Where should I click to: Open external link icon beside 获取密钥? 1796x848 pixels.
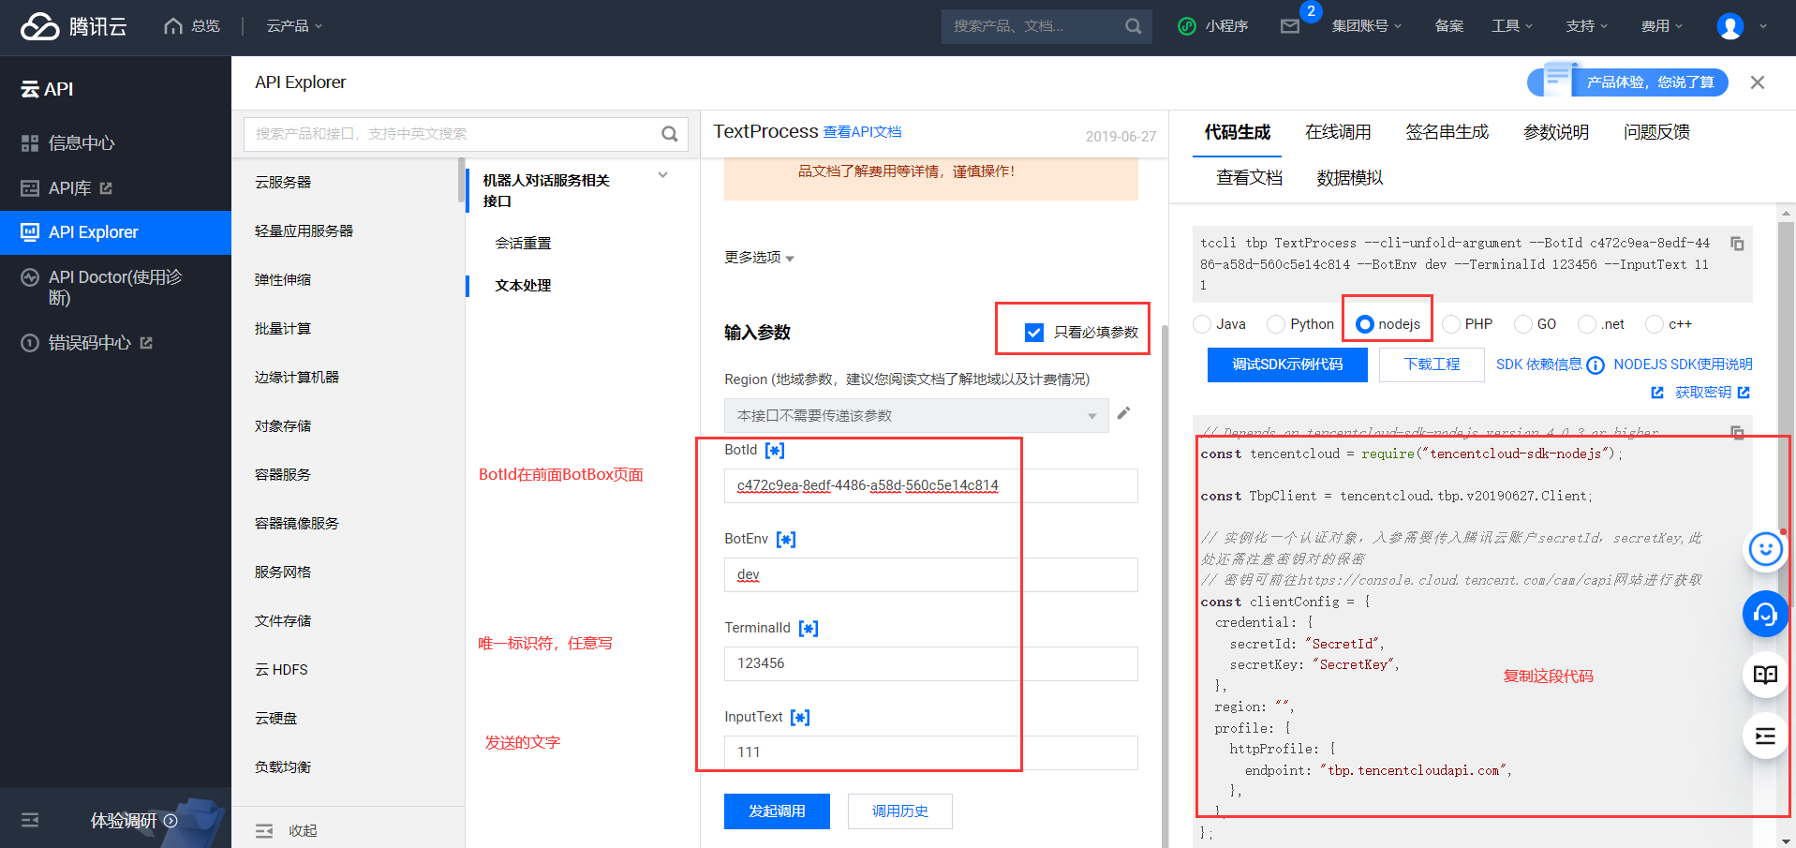coord(1744,393)
